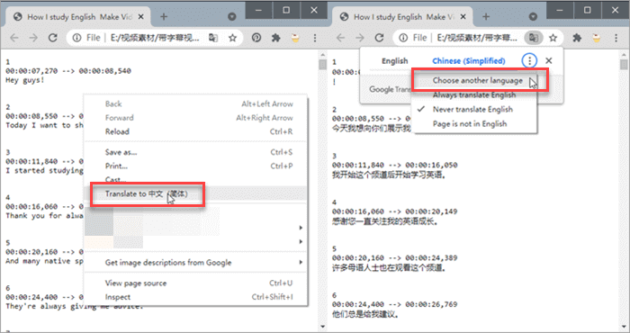This screenshot has width=630, height=333.
Task: Click scroll down arrow of left window scrollbar
Action: (322, 327)
